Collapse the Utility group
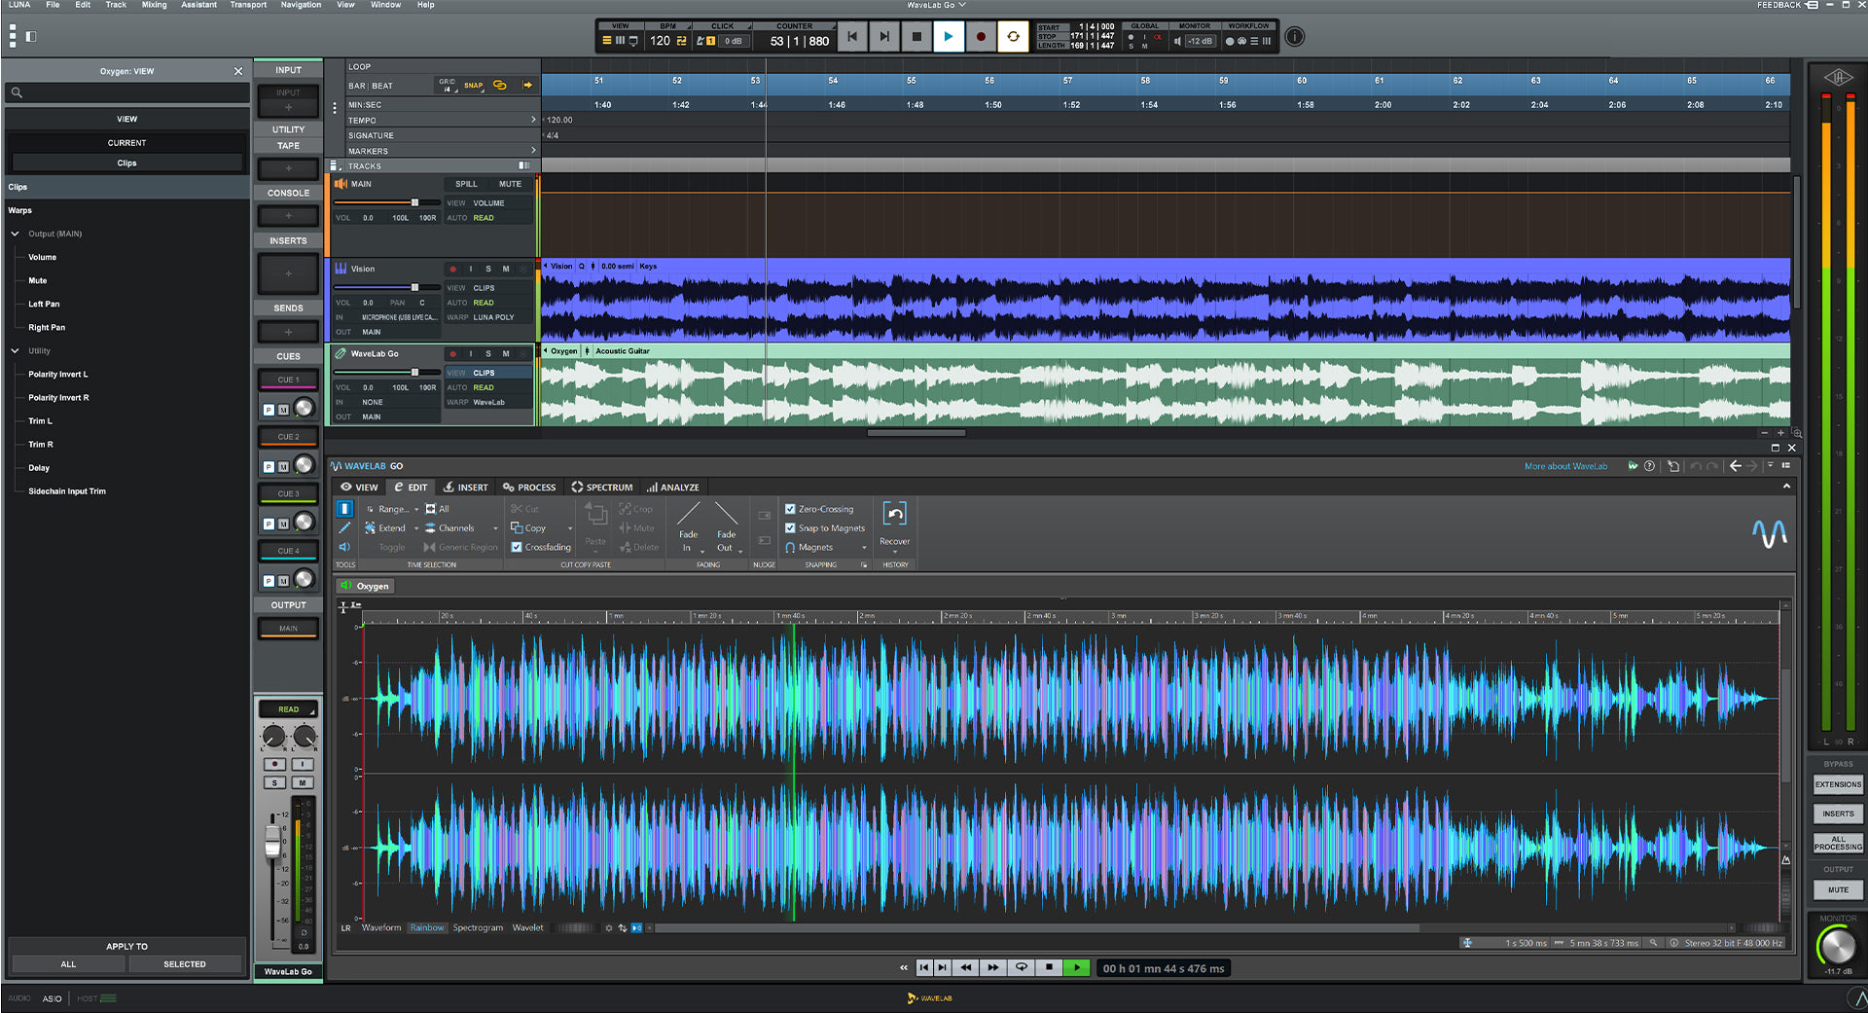 coord(16,350)
